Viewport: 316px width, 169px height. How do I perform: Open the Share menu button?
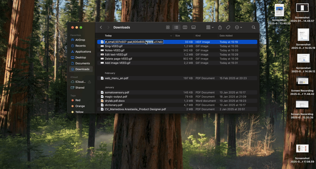220,28
